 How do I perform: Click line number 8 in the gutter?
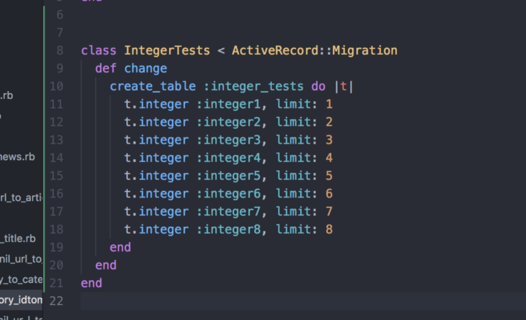(60, 51)
